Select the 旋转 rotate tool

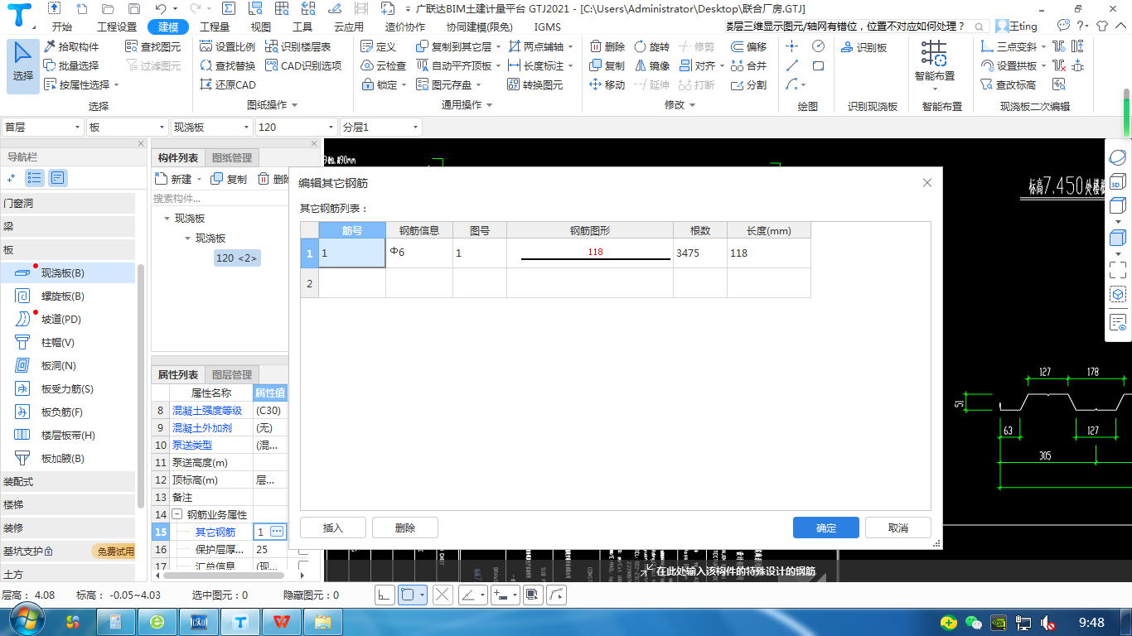(x=651, y=46)
